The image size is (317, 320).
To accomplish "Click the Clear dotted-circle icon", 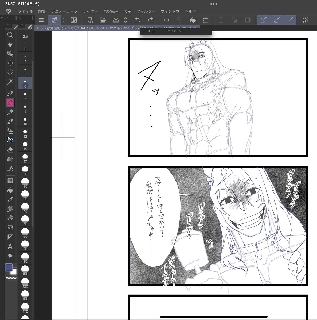I will click(x=166, y=20).
